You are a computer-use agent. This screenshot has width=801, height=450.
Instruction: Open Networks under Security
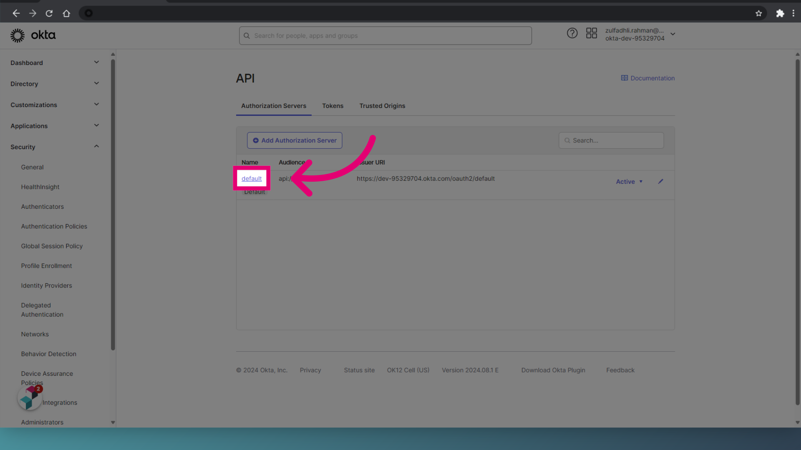pyautogui.click(x=35, y=334)
